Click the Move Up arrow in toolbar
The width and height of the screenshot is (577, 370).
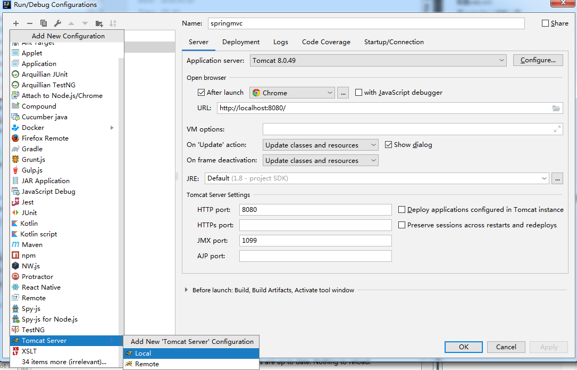(x=71, y=23)
